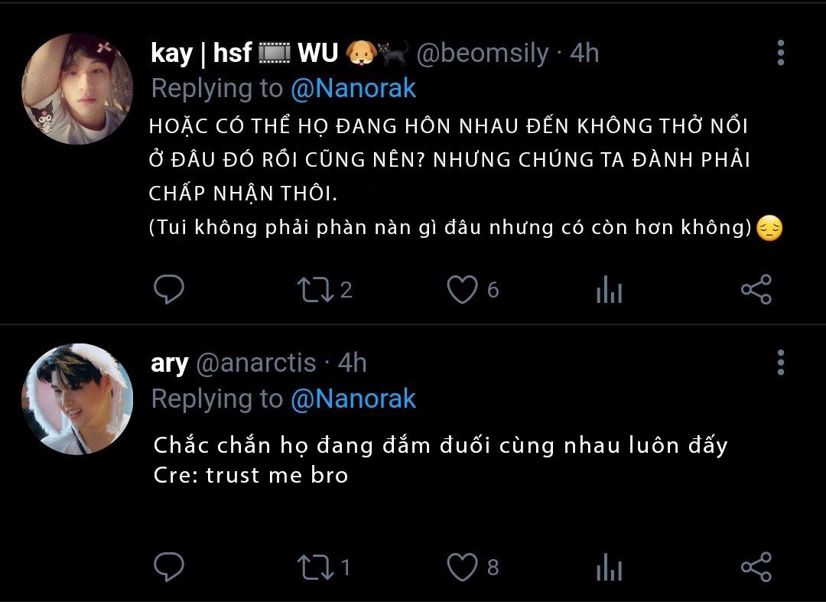
Task: Open ary's profile picture
Action: pyautogui.click(x=77, y=399)
